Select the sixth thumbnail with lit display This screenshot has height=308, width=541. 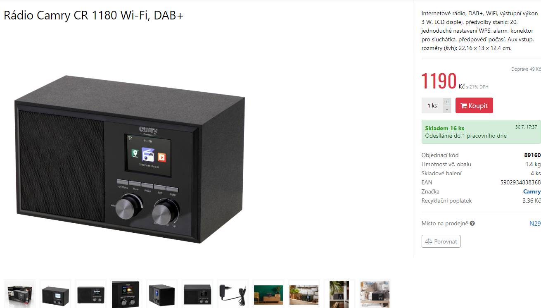[x=197, y=294]
